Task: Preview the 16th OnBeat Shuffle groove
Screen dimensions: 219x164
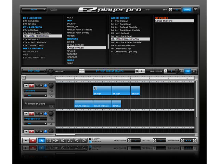Action: tap(142, 71)
